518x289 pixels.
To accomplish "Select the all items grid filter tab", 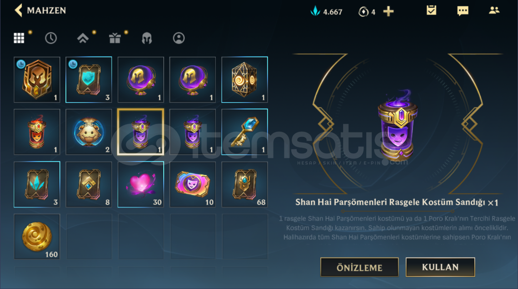I will coord(19,38).
